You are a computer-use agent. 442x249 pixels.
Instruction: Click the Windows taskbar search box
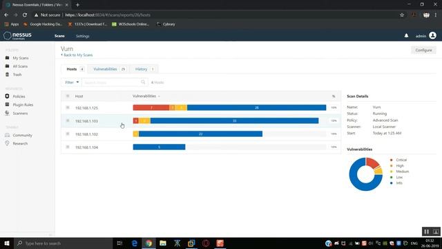64,243
